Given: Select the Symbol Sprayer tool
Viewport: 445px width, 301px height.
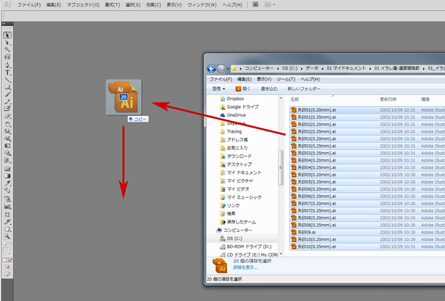Looking at the screenshot, I should tap(8, 199).
